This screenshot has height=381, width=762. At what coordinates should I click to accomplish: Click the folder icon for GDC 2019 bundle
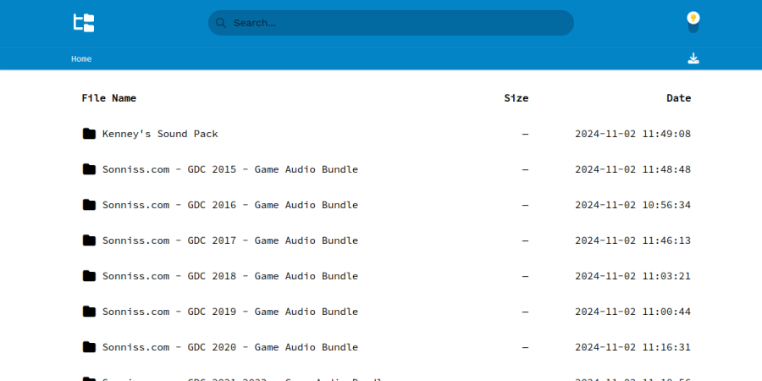click(89, 311)
